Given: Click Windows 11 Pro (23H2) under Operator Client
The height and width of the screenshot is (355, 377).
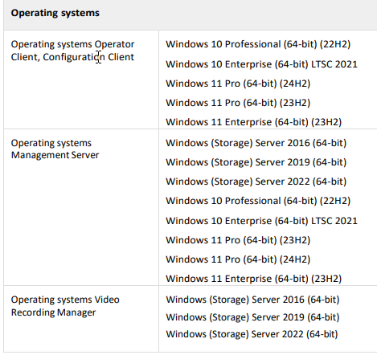Looking at the screenshot, I should 238,103.
